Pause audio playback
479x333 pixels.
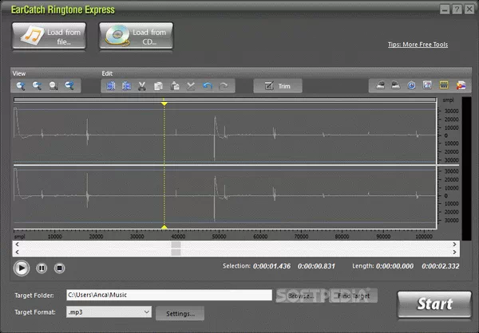point(42,268)
